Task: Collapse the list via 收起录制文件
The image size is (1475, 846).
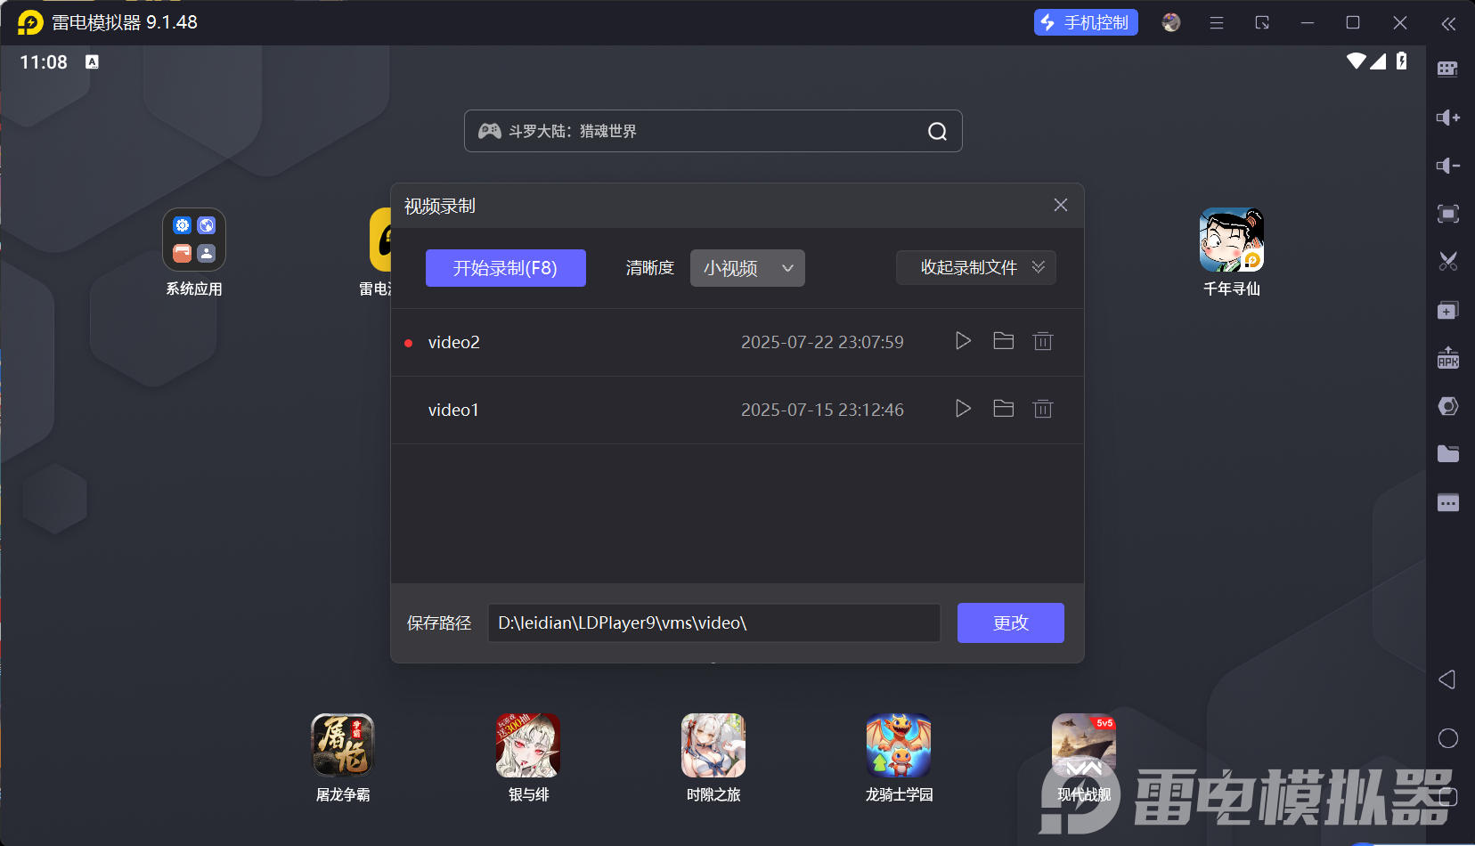Action: coord(975,267)
